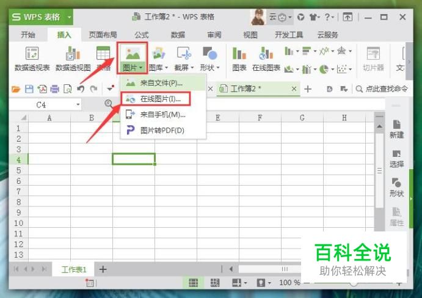The width and height of the screenshot is (422, 298).
Task: Open the 开发工具 ribbon tab
Action: coord(289,35)
